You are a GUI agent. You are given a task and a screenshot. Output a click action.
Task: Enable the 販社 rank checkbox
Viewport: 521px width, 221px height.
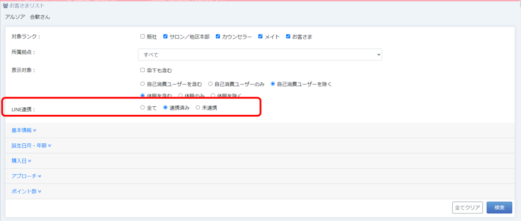143,37
